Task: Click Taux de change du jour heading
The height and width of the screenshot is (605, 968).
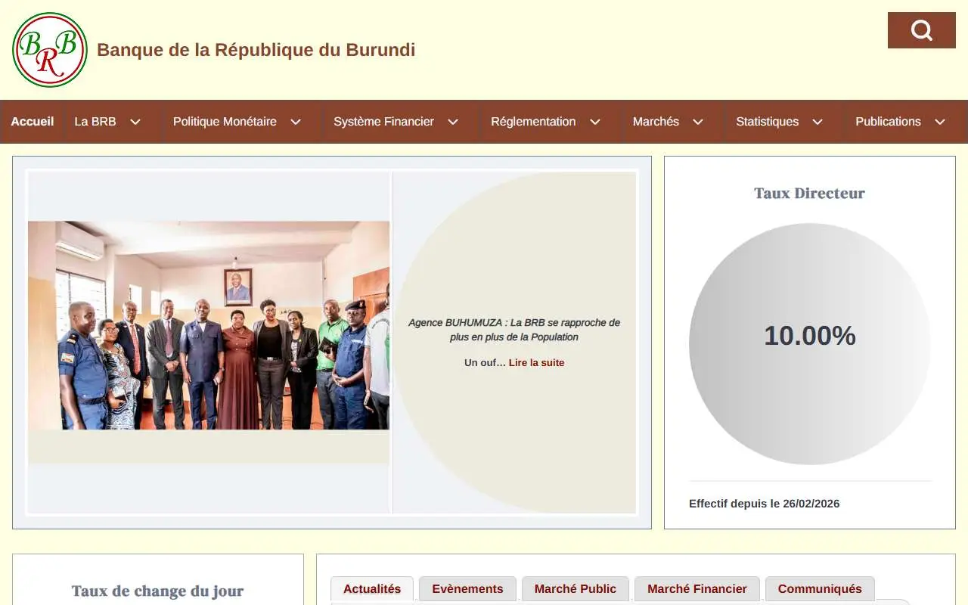Action: [157, 591]
